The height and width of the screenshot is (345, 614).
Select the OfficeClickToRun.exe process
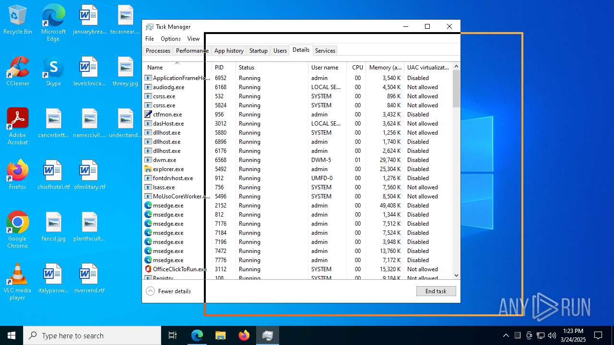[x=297, y=269]
